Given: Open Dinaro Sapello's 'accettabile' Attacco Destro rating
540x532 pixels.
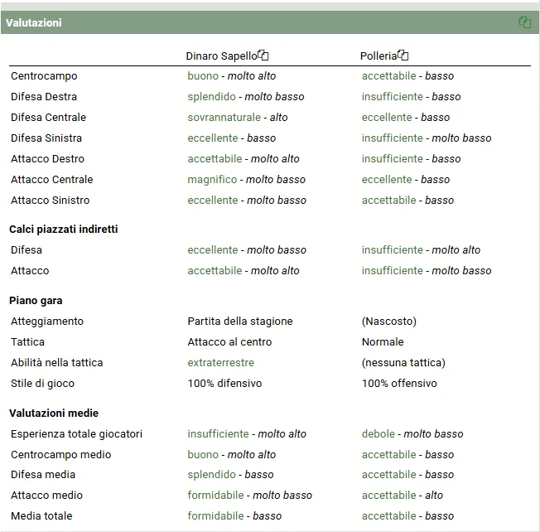Looking at the screenshot, I should click(x=215, y=159).
